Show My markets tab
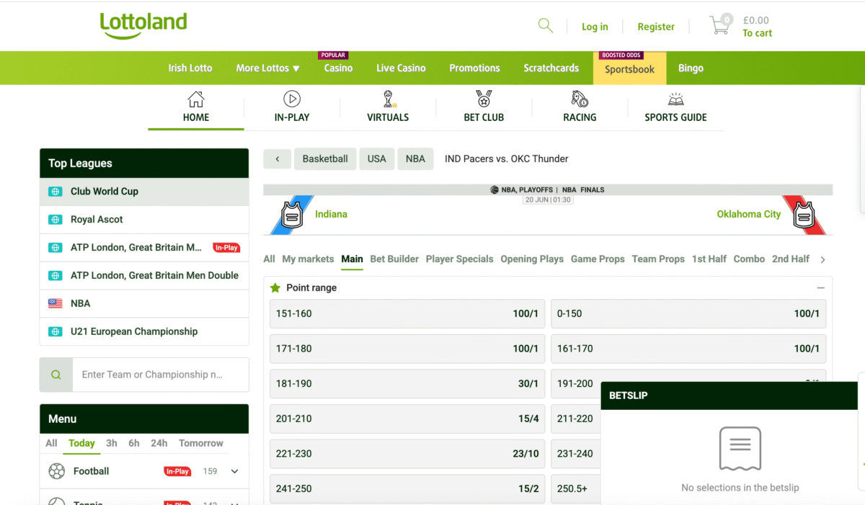The width and height of the screenshot is (865, 505). pos(308,259)
